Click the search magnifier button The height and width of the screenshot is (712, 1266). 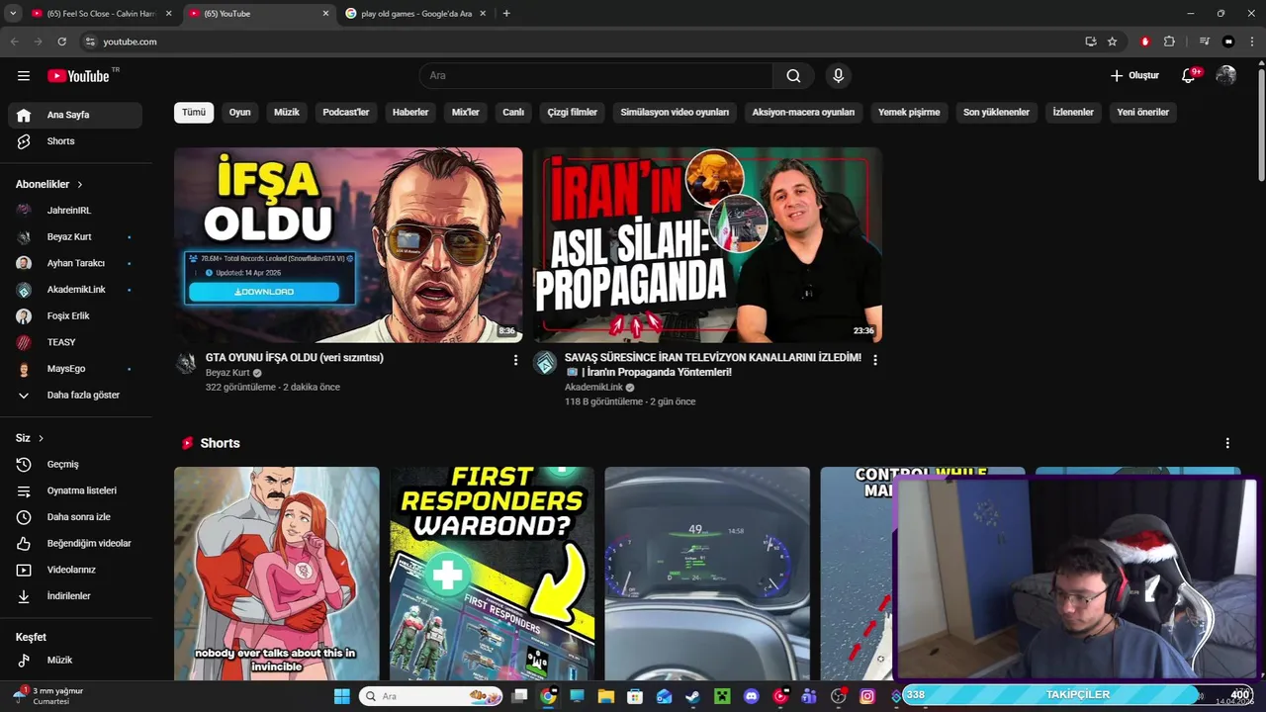point(793,76)
